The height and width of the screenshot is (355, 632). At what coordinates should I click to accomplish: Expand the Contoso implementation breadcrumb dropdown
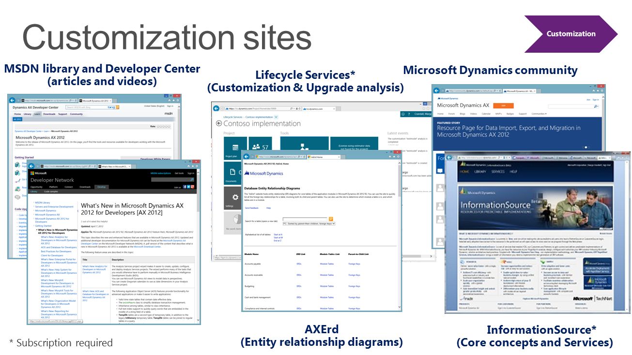[276, 117]
